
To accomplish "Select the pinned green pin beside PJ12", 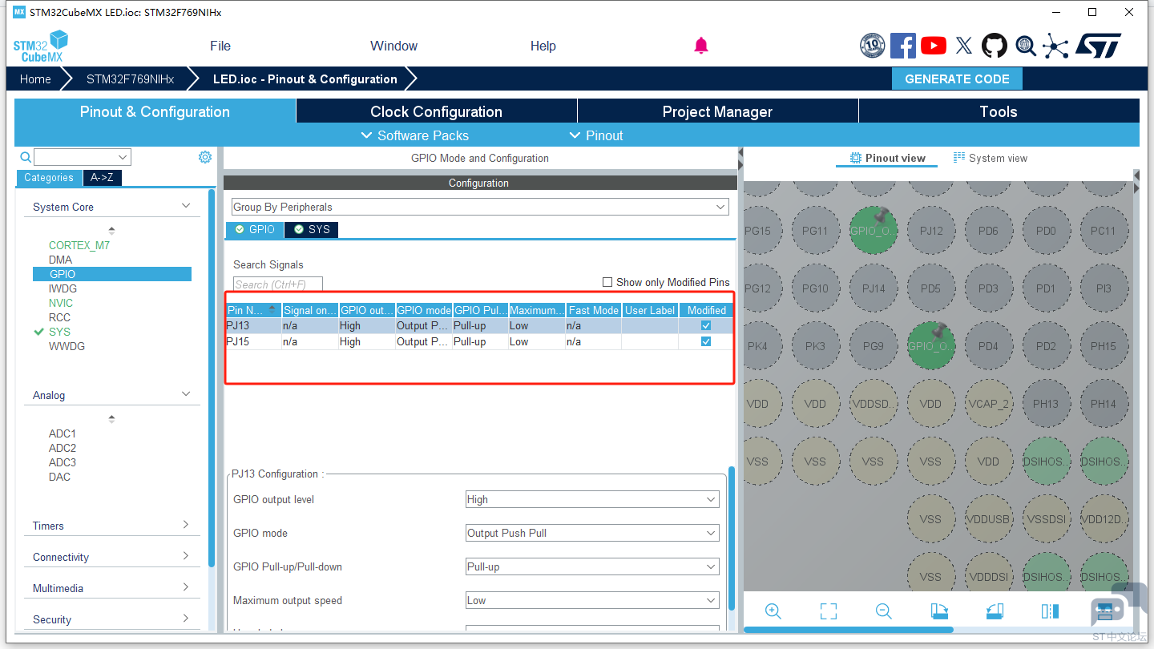I will pyautogui.click(x=873, y=230).
